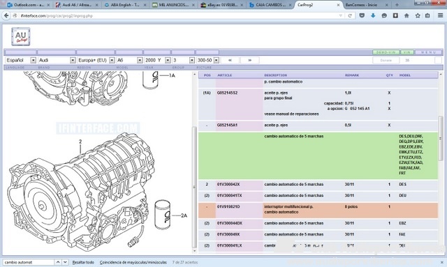Open the MENU button

coord(428,52)
